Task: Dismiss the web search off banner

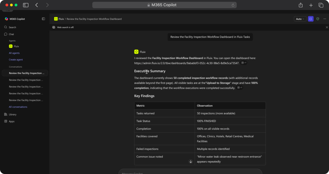Action: [x=327, y=27]
